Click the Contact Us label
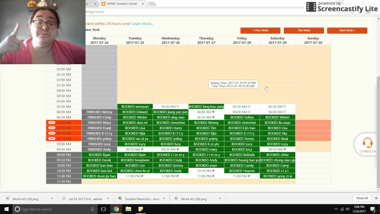The height and width of the screenshot is (214, 380). 368,151
